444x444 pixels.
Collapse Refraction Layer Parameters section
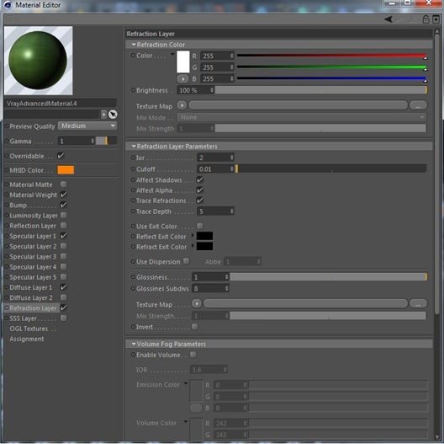coord(134,146)
